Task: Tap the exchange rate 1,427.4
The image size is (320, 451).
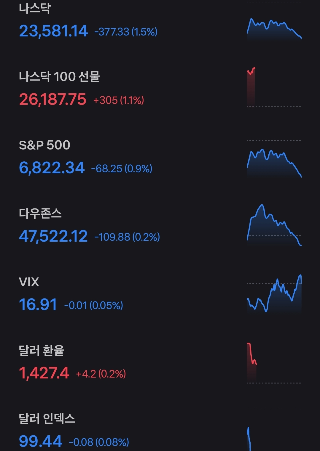Action: tap(44, 373)
